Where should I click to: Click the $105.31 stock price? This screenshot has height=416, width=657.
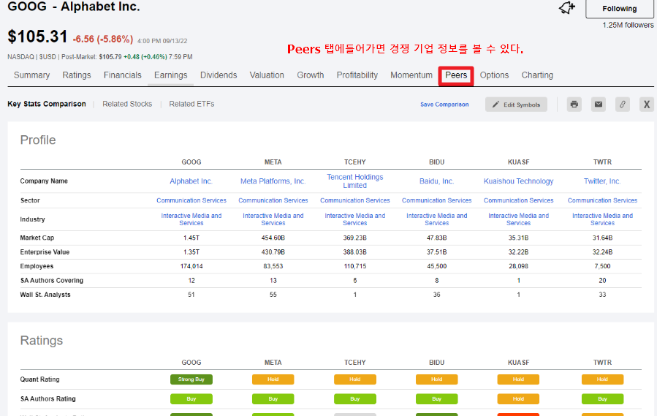pyautogui.click(x=37, y=37)
